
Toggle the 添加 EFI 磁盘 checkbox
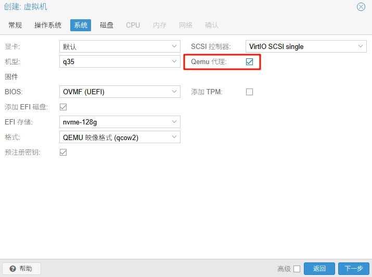(63, 107)
